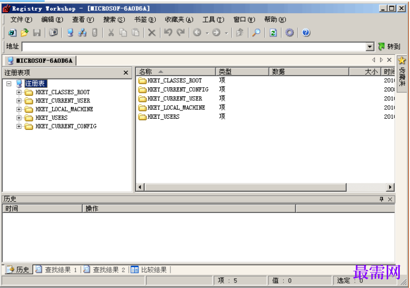Expand HKEY_CLASSES_ROOT in the tree

point(19,92)
